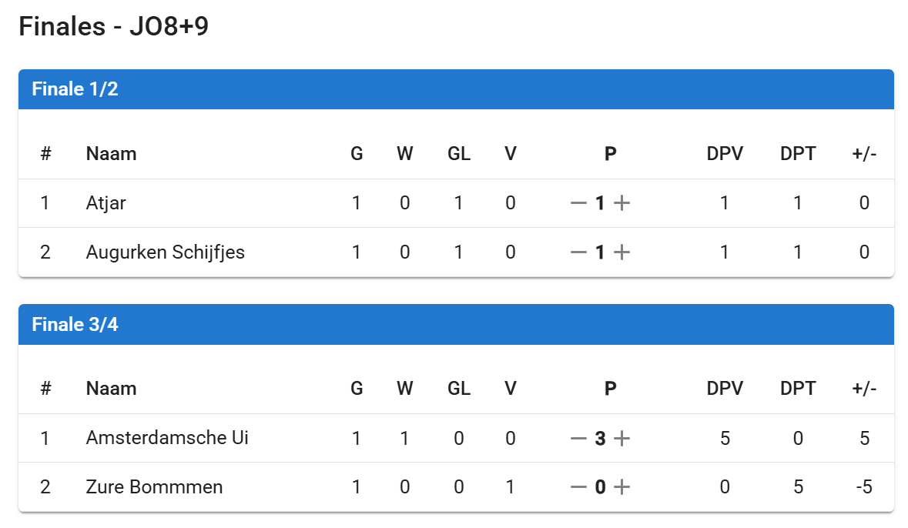
Task: Subtract a point from Zure Bommmen
Action: pyautogui.click(x=578, y=487)
